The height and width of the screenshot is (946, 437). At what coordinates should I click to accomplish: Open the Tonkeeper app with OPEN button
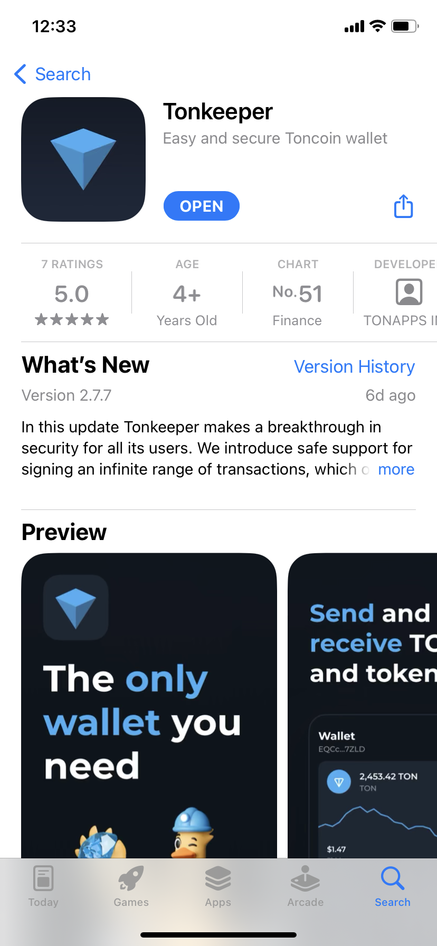tap(202, 206)
